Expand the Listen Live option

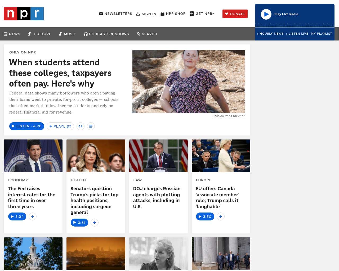[297, 34]
